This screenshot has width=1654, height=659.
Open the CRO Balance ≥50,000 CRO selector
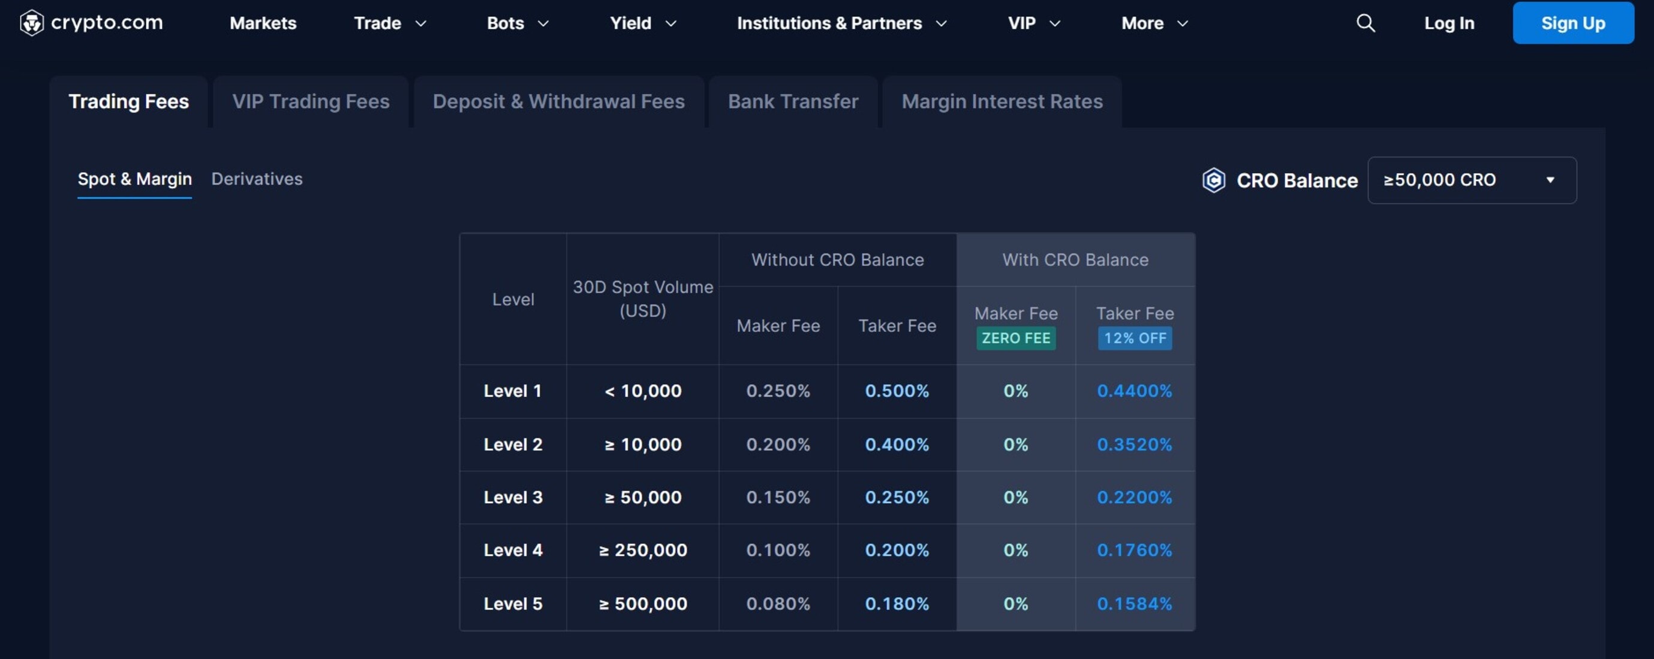(x=1471, y=180)
